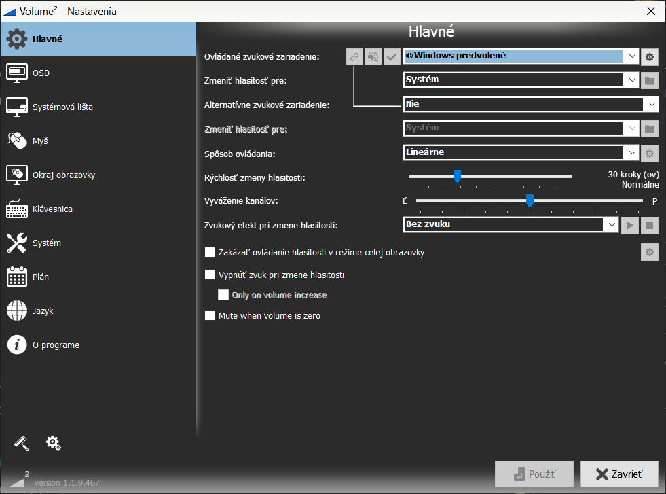
Task: Click the stop sound effect button
Action: click(650, 225)
